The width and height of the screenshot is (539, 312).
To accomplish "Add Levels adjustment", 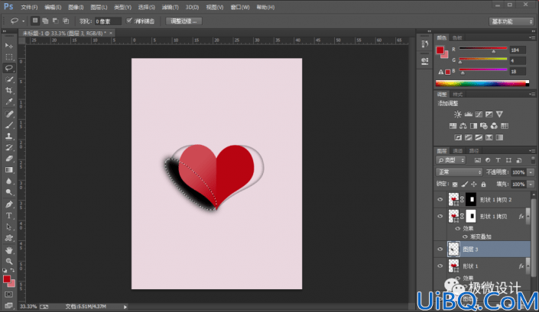I will 468,114.
